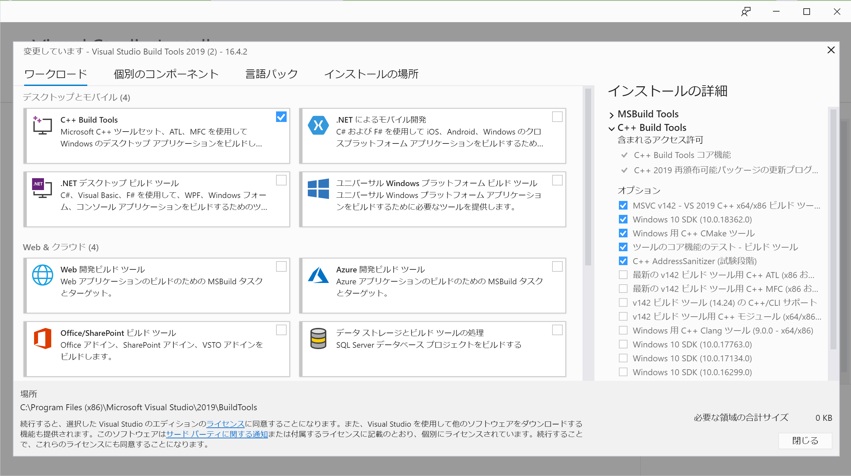Enable v142 (14.24) C++/CLI サポート option
Screen dimensions: 851x476
623,303
